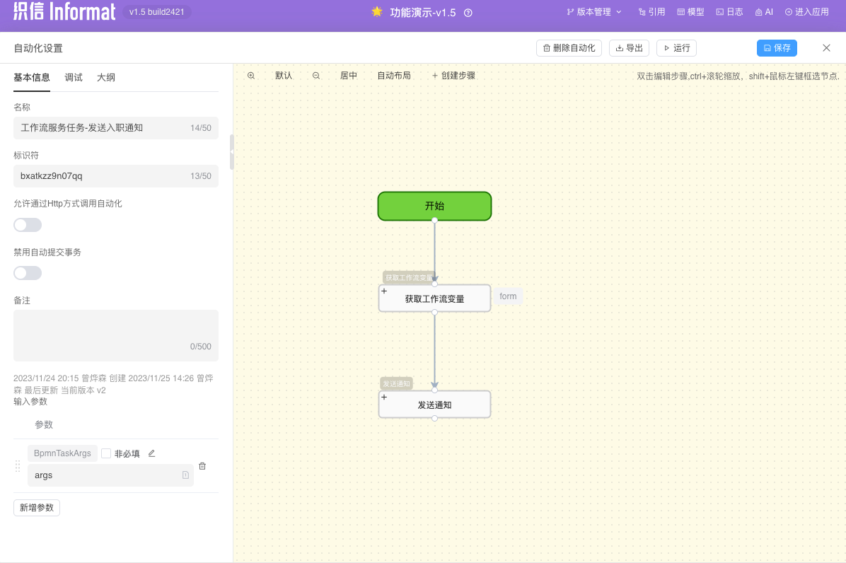
Task: Switch to the 调试 tab
Action: tap(74, 78)
